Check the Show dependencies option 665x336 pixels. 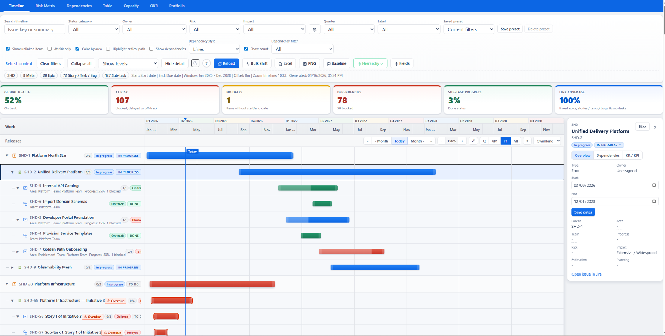(151, 49)
